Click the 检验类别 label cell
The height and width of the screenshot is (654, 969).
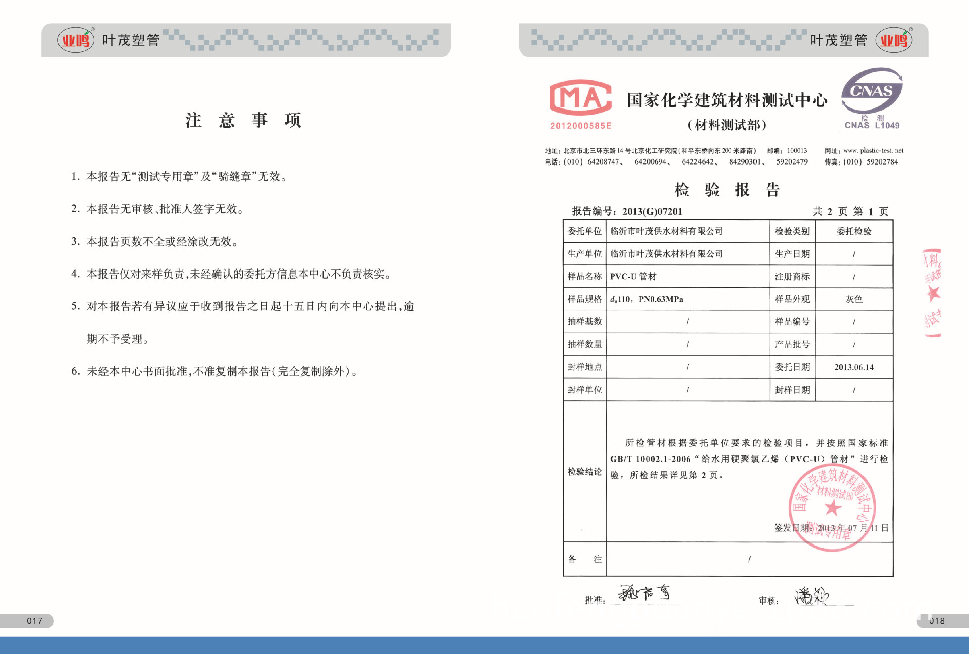click(792, 231)
